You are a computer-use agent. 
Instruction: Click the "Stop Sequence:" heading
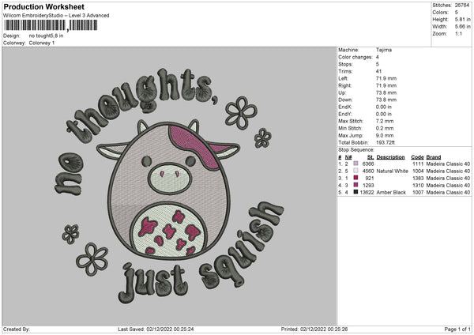356,150
